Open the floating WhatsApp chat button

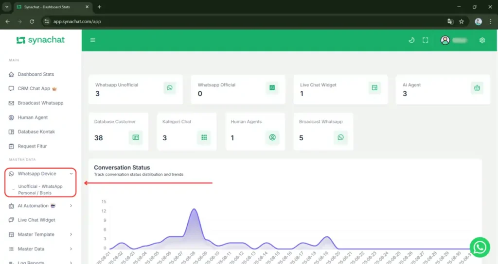coord(480,247)
